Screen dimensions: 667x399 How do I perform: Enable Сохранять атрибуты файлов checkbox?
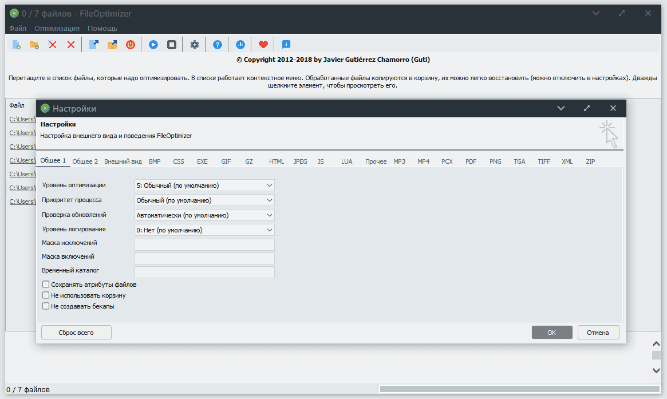tap(46, 284)
